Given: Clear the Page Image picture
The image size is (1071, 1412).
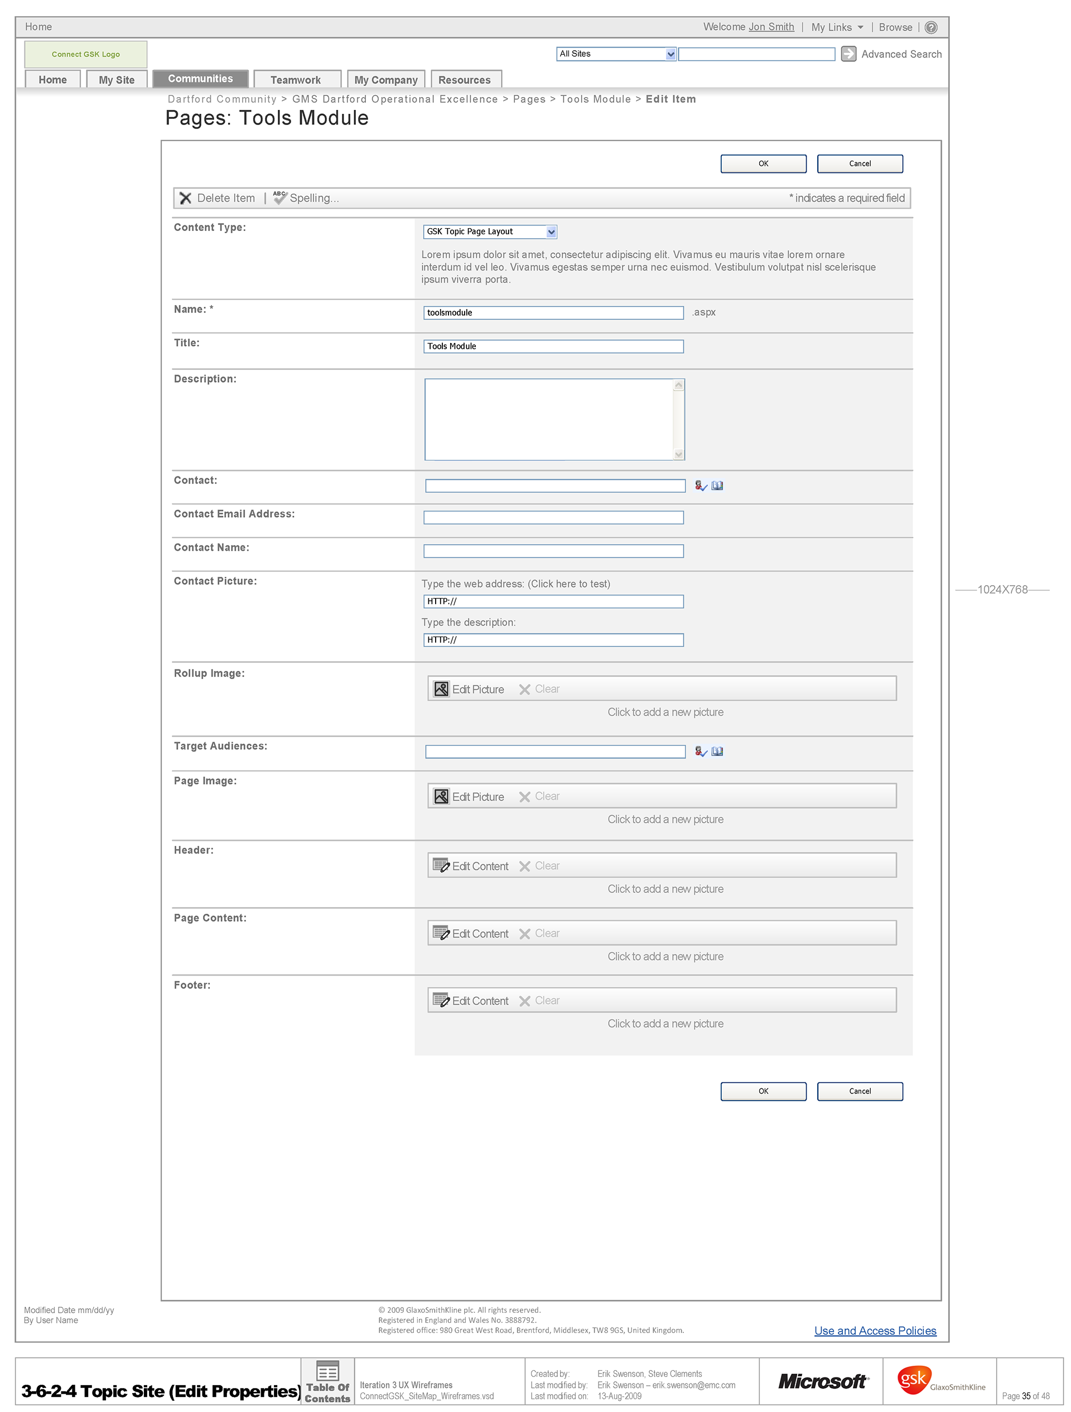Looking at the screenshot, I should (x=540, y=797).
